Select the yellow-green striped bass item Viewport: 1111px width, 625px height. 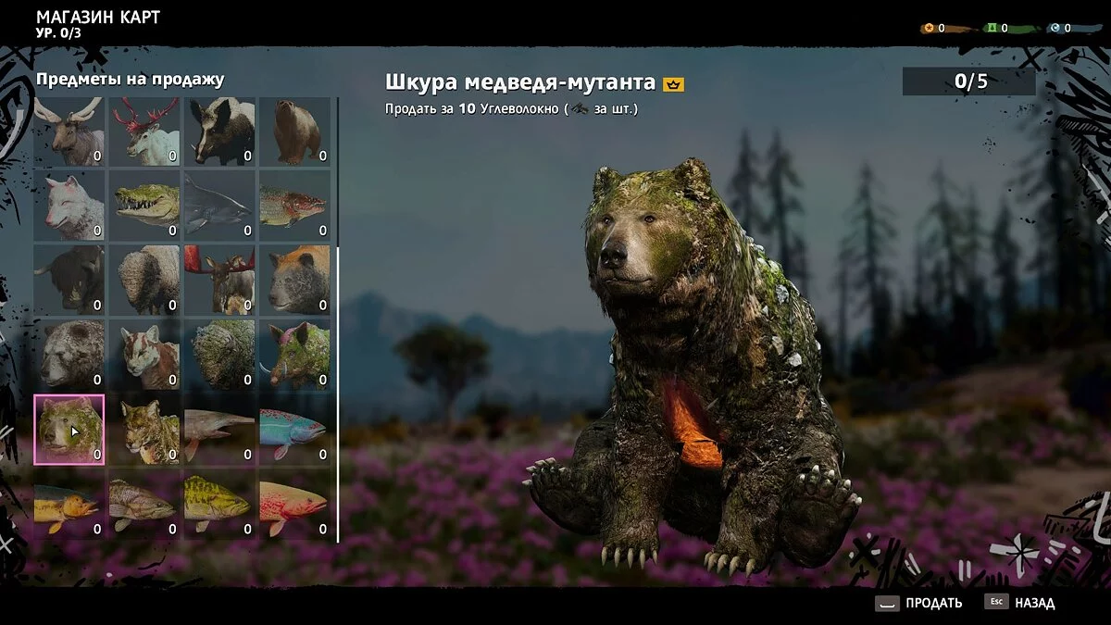click(x=219, y=504)
